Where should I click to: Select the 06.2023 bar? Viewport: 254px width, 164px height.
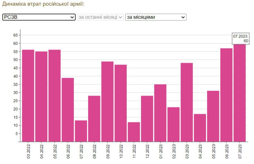coord(226,95)
